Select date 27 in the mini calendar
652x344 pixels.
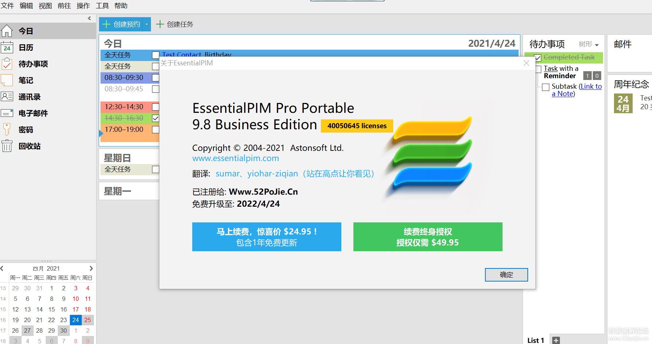(x=27, y=330)
